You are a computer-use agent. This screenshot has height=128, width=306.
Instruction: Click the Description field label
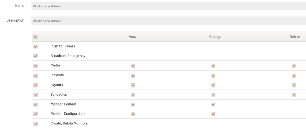[x=15, y=20]
